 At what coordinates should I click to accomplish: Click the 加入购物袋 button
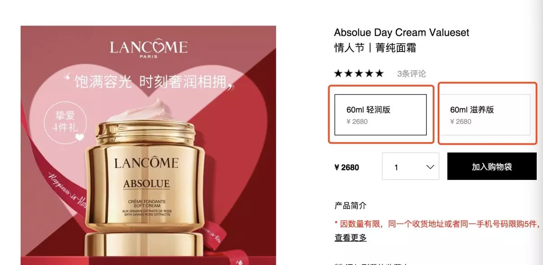(x=492, y=167)
